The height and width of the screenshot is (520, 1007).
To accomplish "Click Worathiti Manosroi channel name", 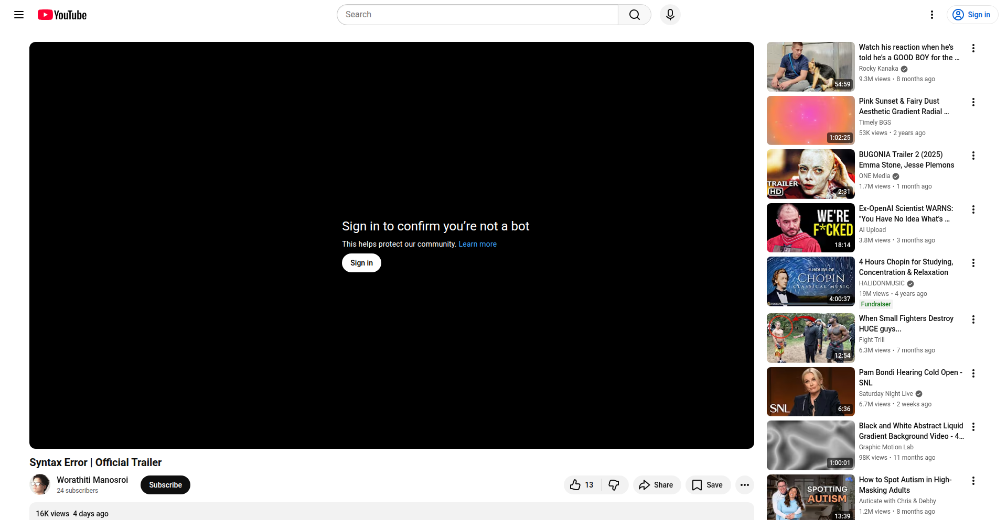I will tap(92, 480).
